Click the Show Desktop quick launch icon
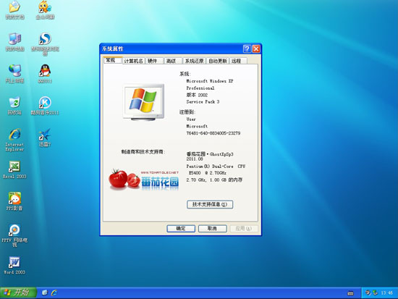The image size is (398, 299). (45, 292)
